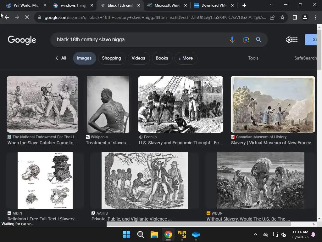Click the browser back arrow

point(7,18)
